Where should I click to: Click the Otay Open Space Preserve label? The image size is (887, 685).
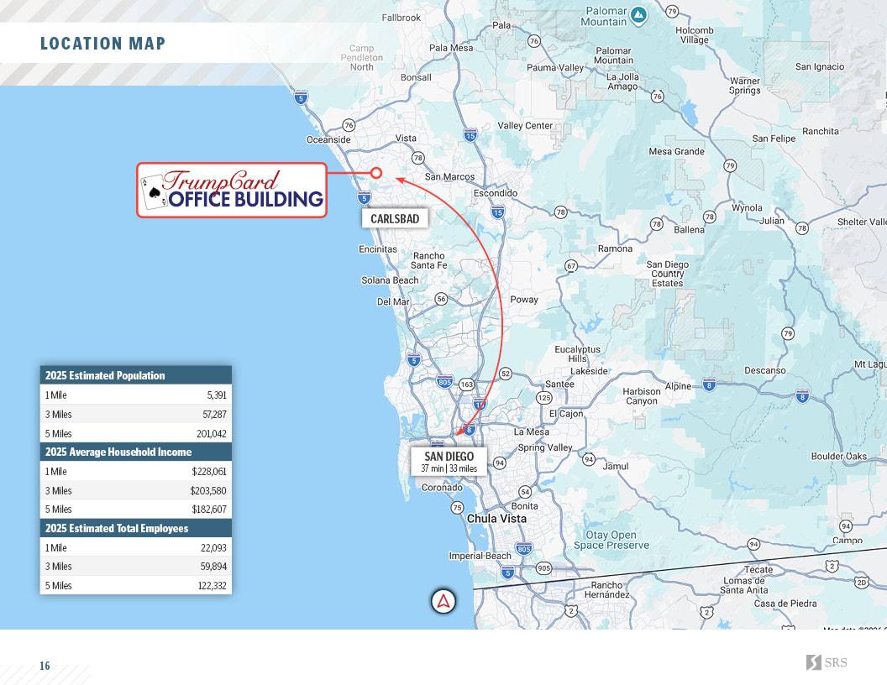[611, 540]
